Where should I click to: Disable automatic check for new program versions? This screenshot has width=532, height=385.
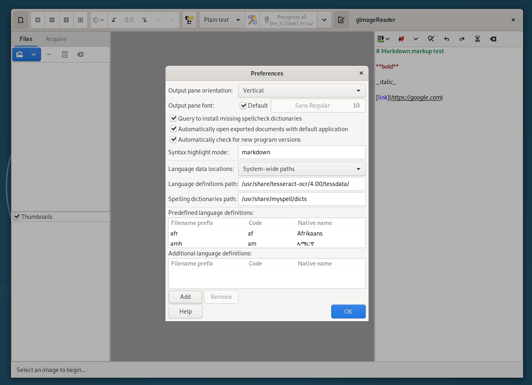click(174, 139)
